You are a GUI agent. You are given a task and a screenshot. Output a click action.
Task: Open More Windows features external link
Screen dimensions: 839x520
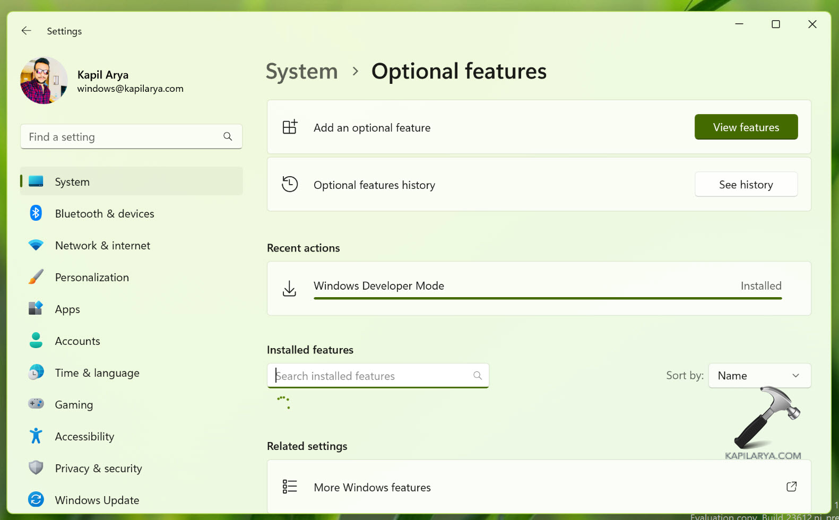click(791, 487)
